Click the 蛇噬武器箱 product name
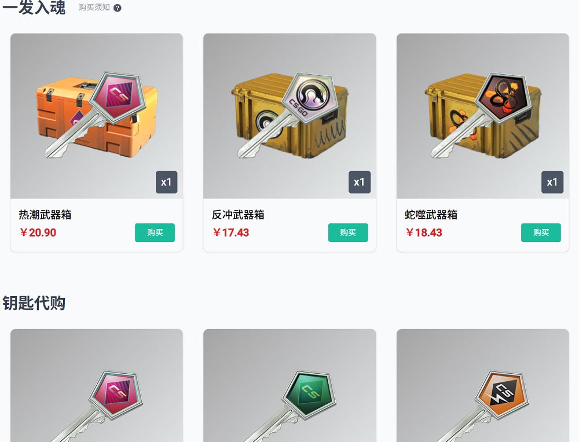The height and width of the screenshot is (442, 579). tap(431, 215)
